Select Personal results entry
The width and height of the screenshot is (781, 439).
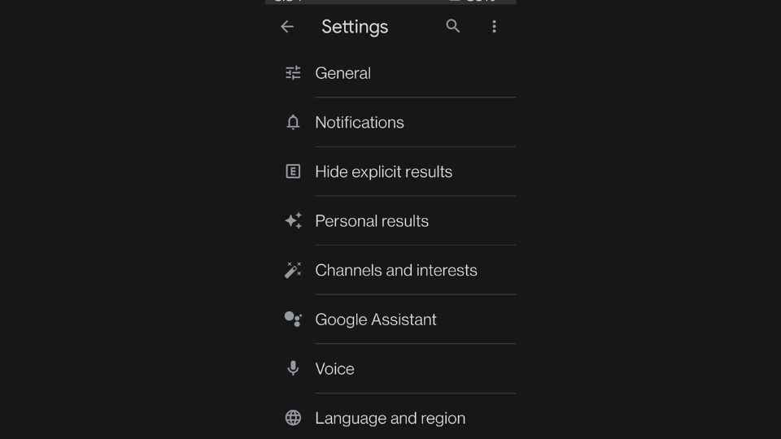coord(391,221)
